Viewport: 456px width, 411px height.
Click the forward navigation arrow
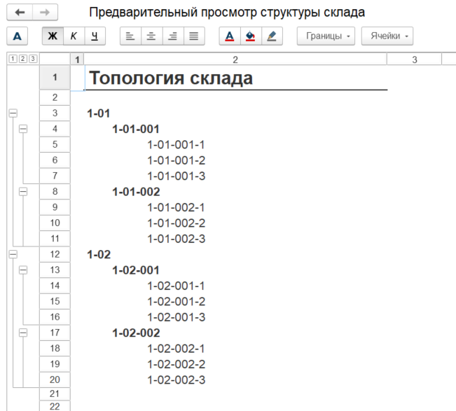point(45,13)
